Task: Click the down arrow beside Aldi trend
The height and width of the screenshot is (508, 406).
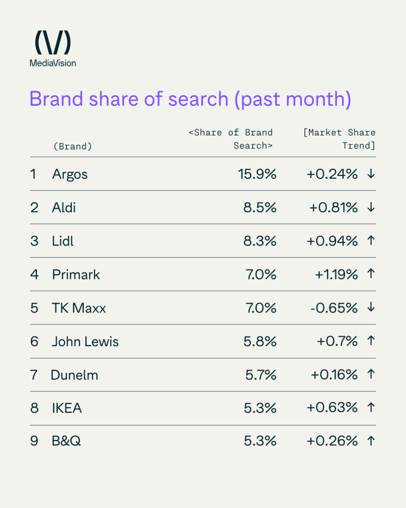Action: click(x=370, y=207)
